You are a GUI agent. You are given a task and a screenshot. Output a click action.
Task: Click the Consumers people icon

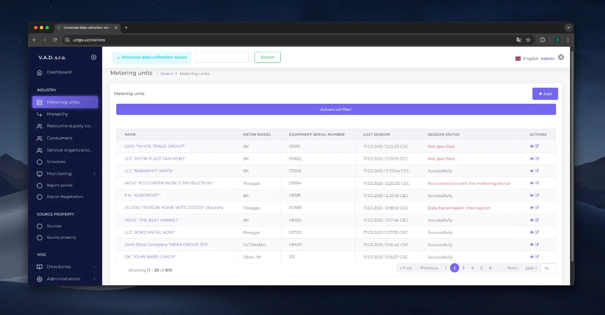(40, 138)
